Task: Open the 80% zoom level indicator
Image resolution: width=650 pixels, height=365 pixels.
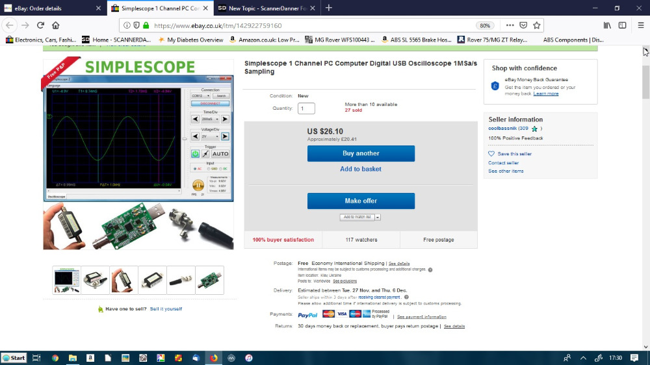Action: (484, 25)
